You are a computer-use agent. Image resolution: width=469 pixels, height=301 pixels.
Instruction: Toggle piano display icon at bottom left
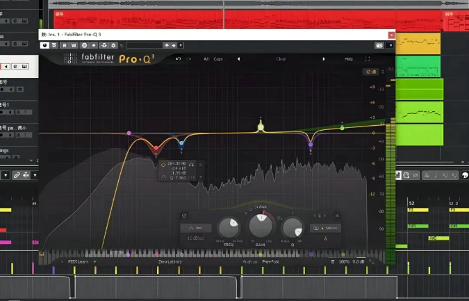42,254
